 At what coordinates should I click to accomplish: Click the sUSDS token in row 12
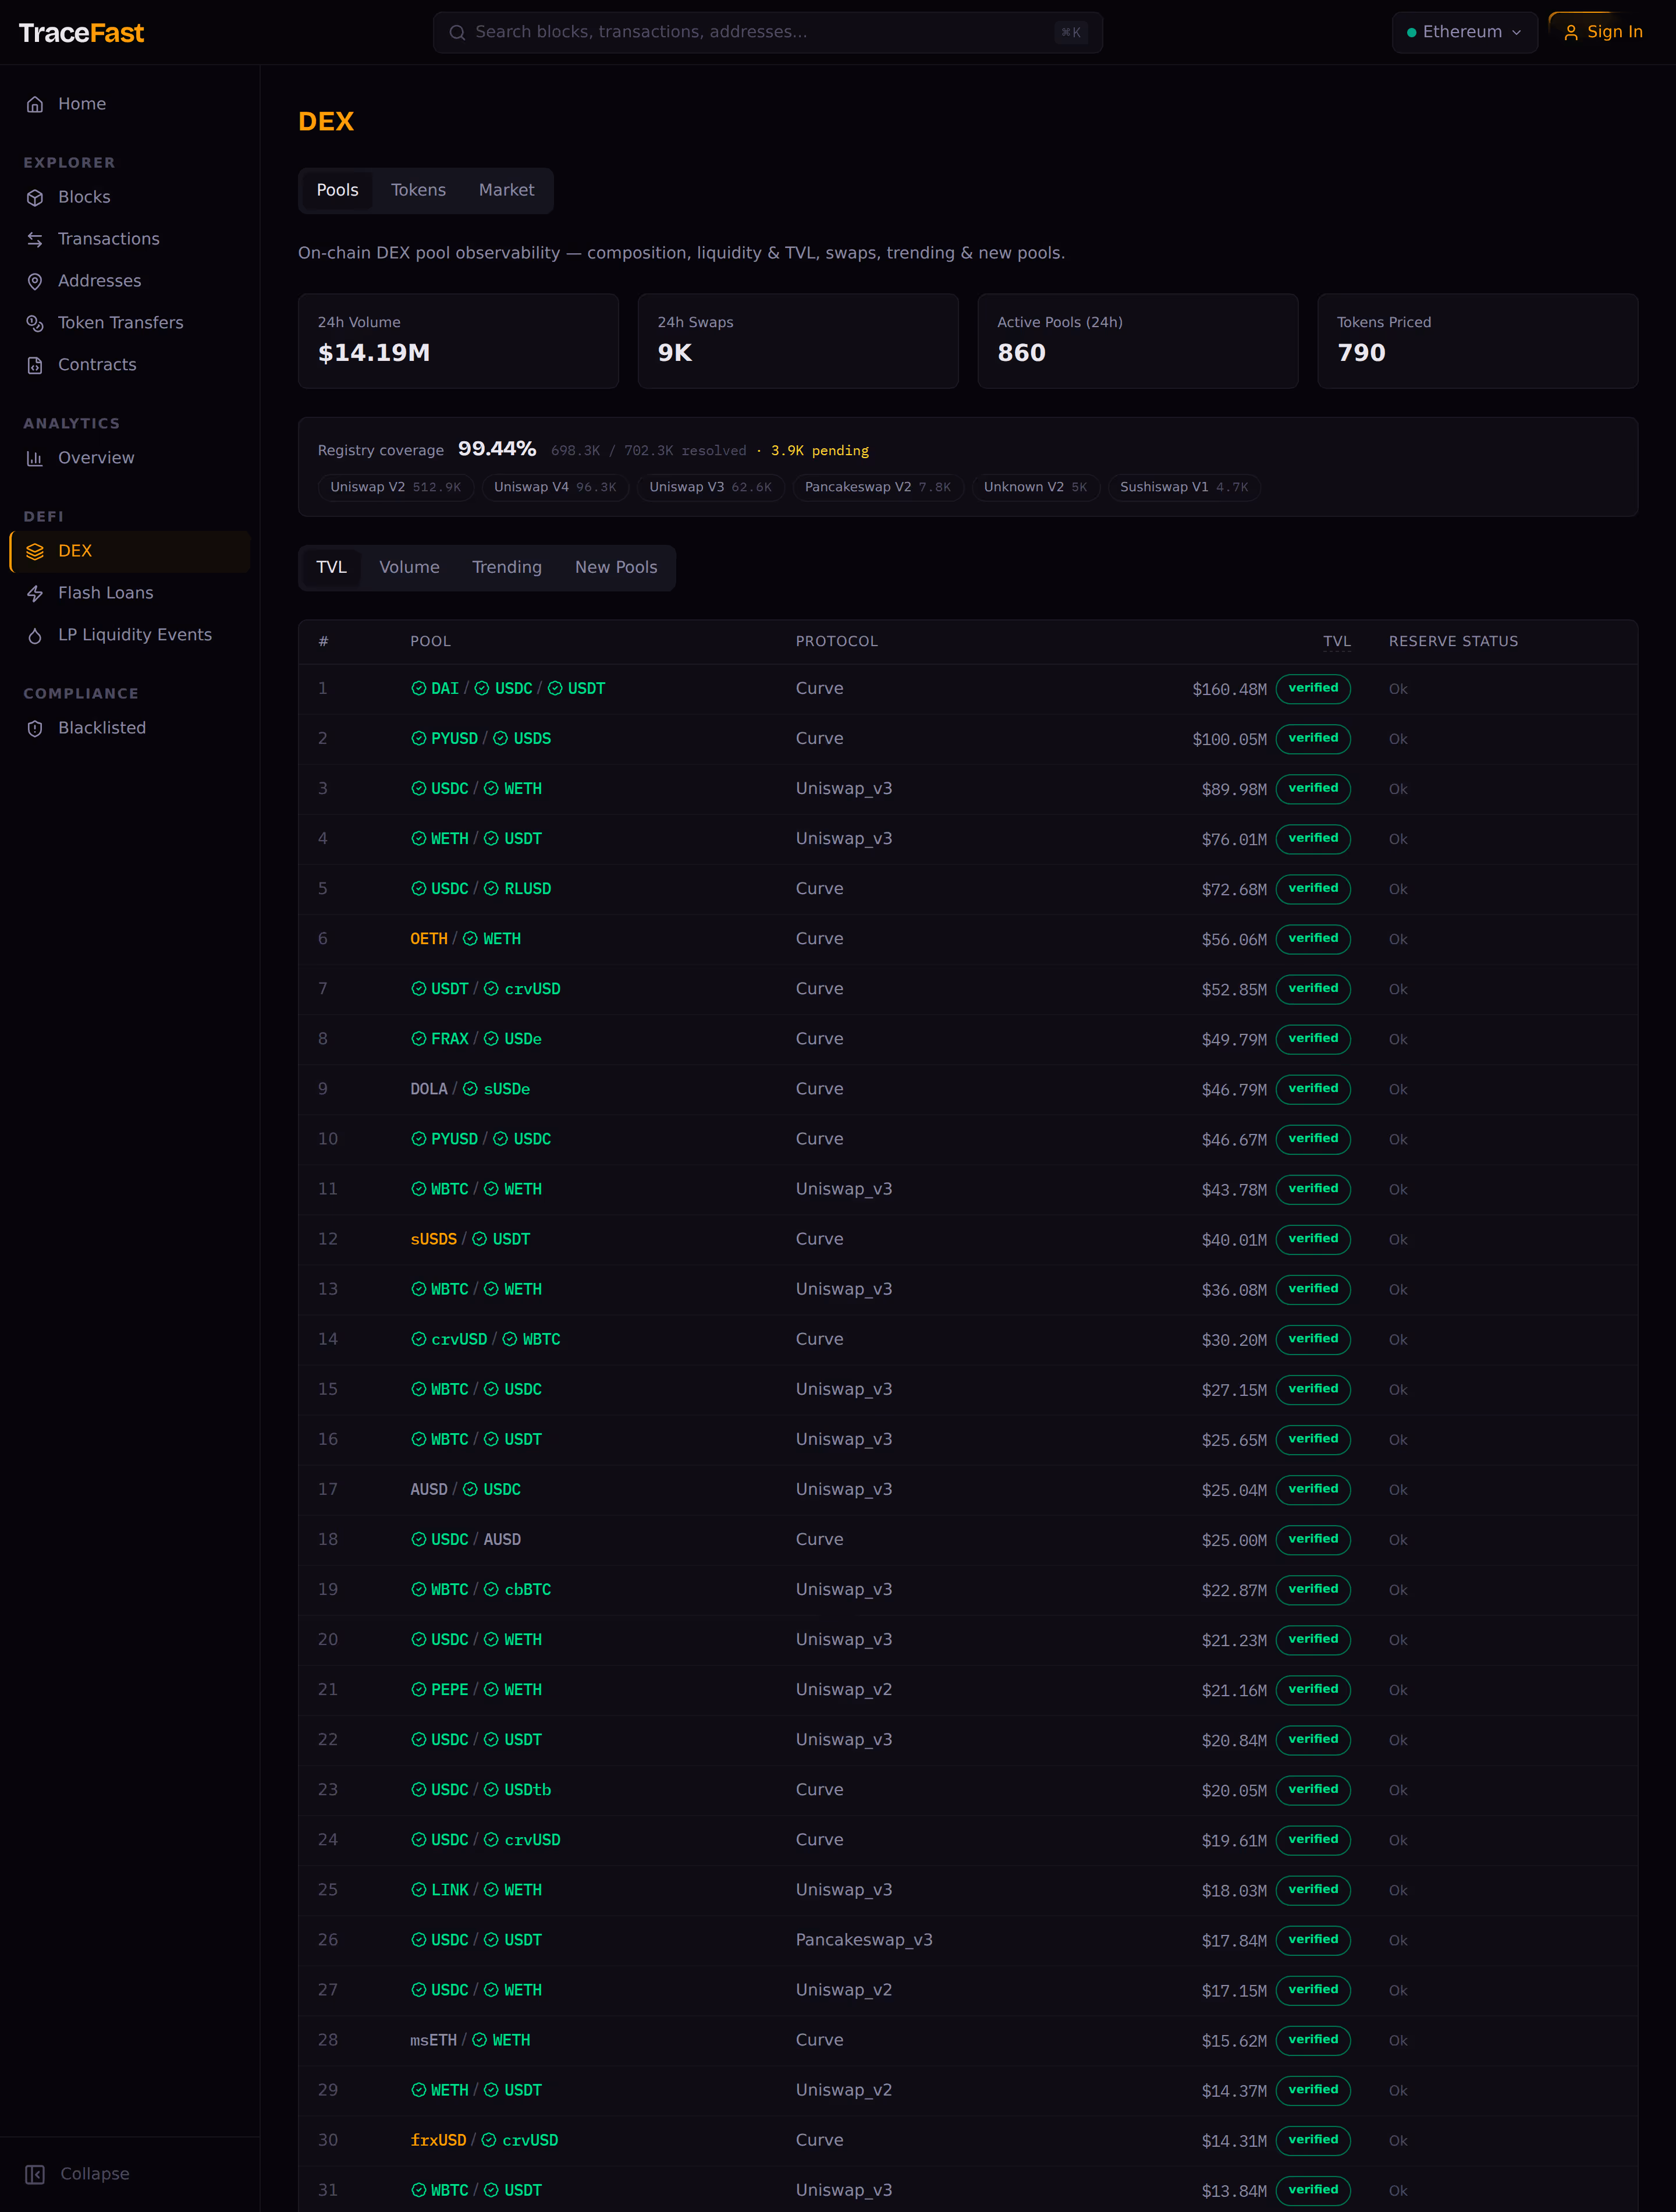pos(433,1240)
